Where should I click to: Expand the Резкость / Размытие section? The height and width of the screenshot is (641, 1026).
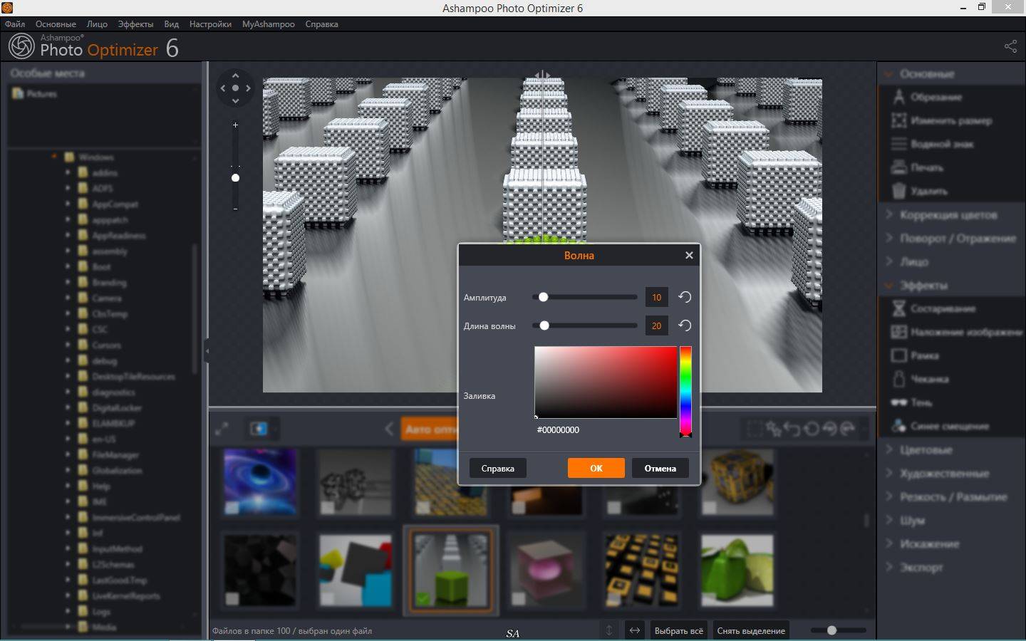tap(889, 496)
